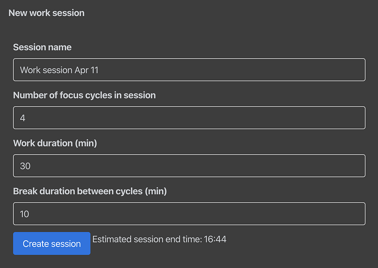Click the focus cycles number field
Viewport: 378px width, 268px height.
pyautogui.click(x=189, y=118)
